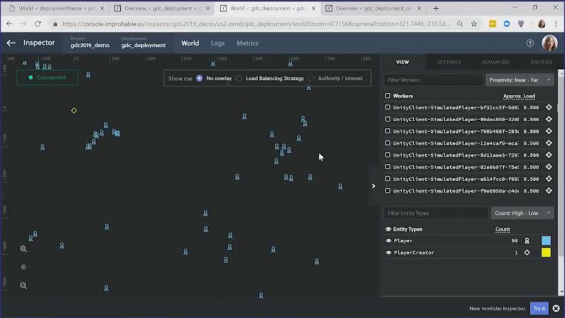Click the PlayerCreator diamond icon in Entity Types

click(527, 252)
